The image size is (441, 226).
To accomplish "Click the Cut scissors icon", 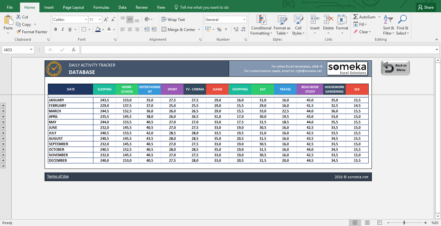I will tap(18, 17).
